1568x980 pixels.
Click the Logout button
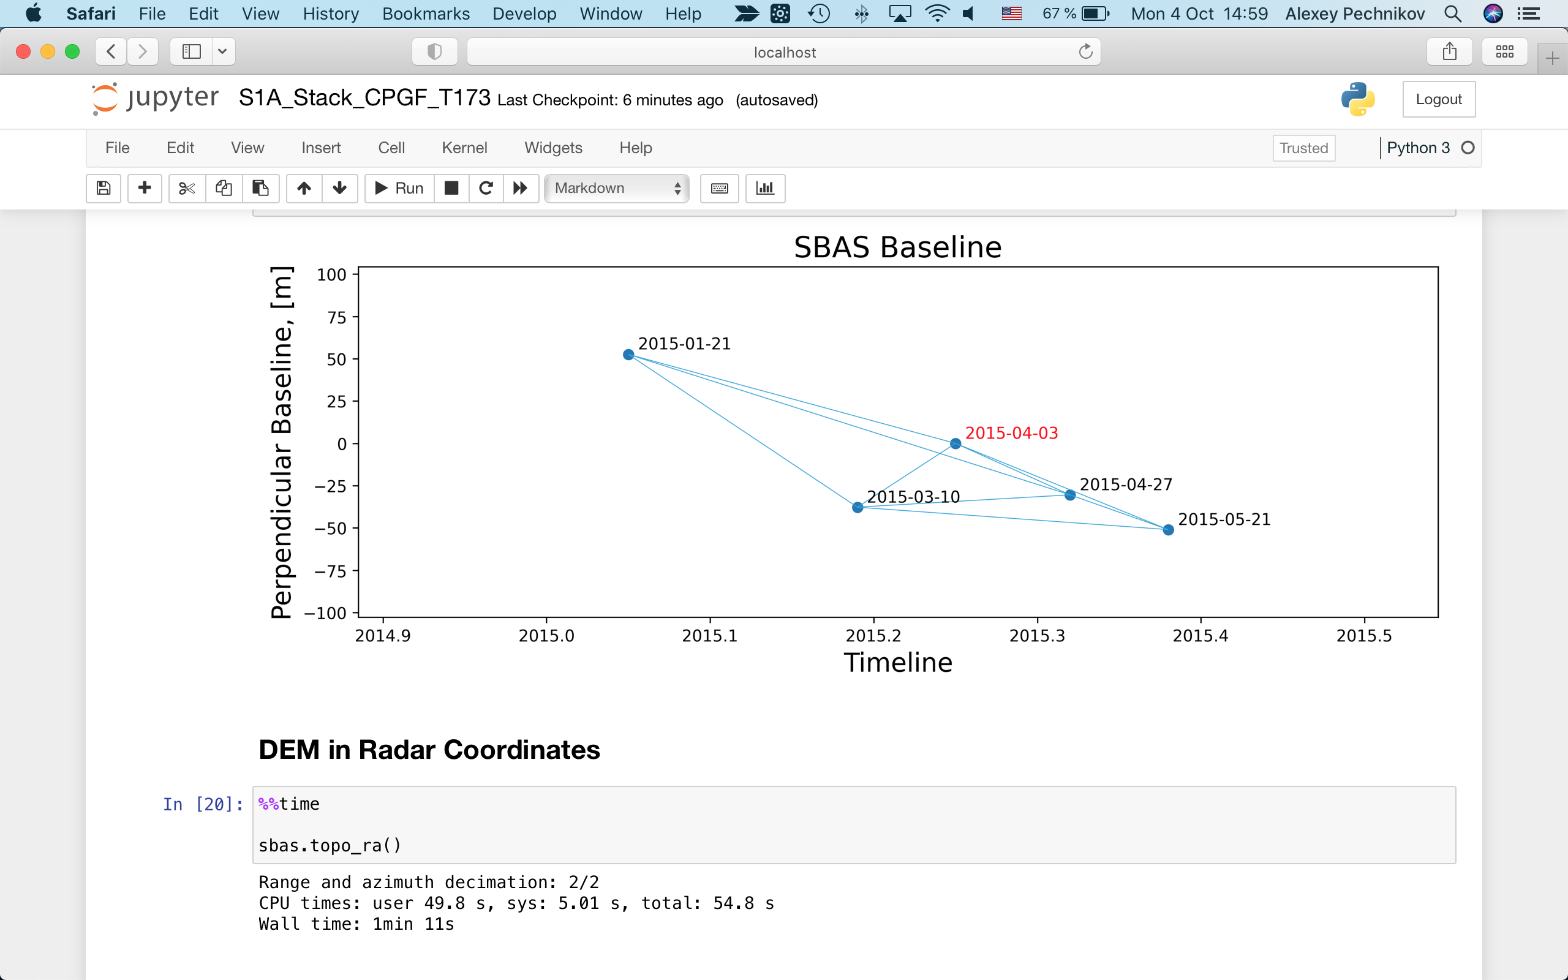point(1438,99)
